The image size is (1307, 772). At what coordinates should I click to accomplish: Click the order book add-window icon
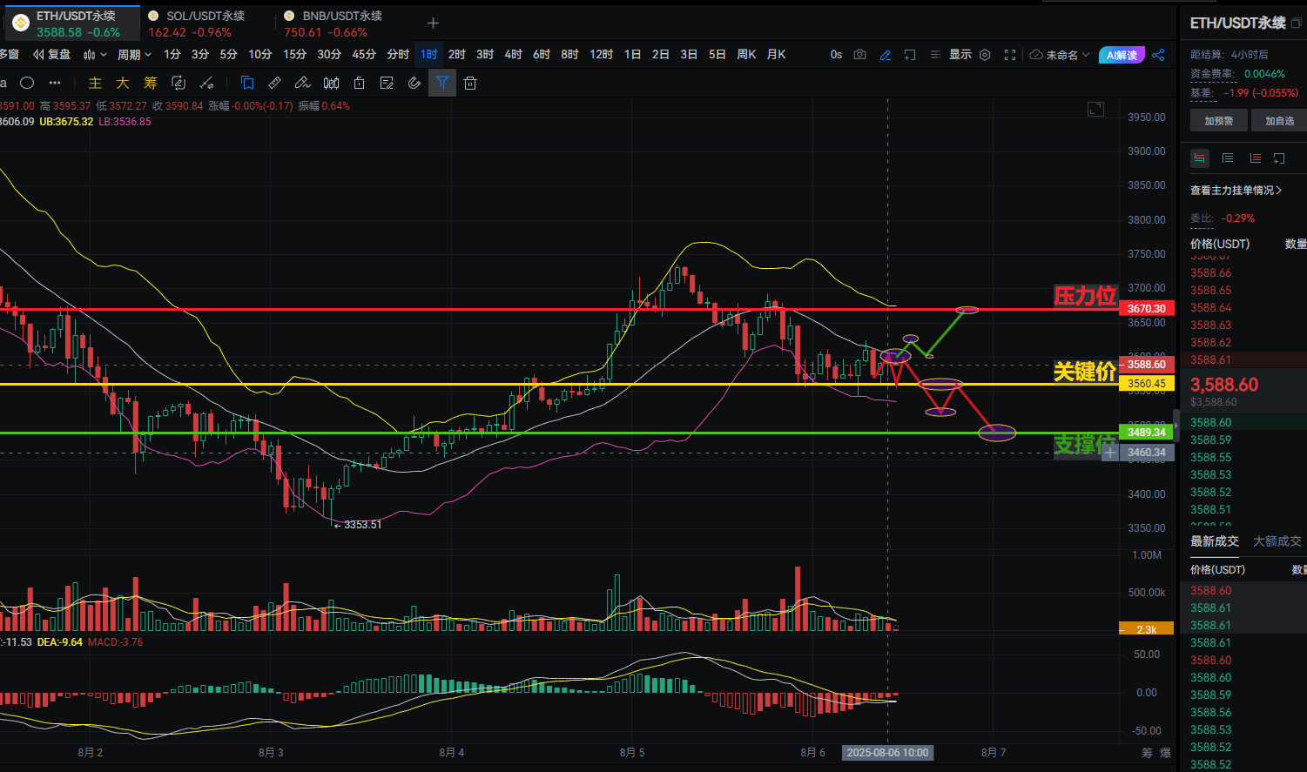coord(1279,158)
